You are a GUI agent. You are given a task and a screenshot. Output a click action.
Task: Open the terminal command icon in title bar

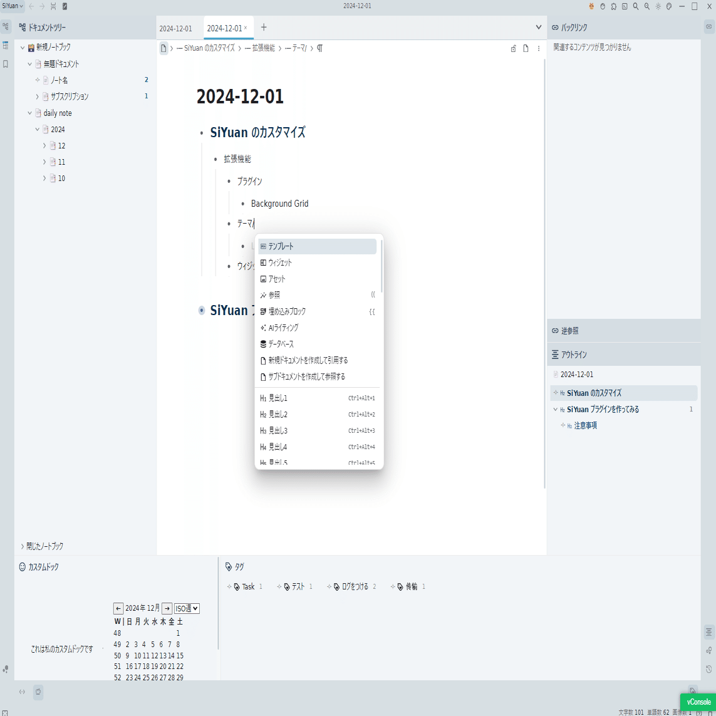(x=625, y=6)
